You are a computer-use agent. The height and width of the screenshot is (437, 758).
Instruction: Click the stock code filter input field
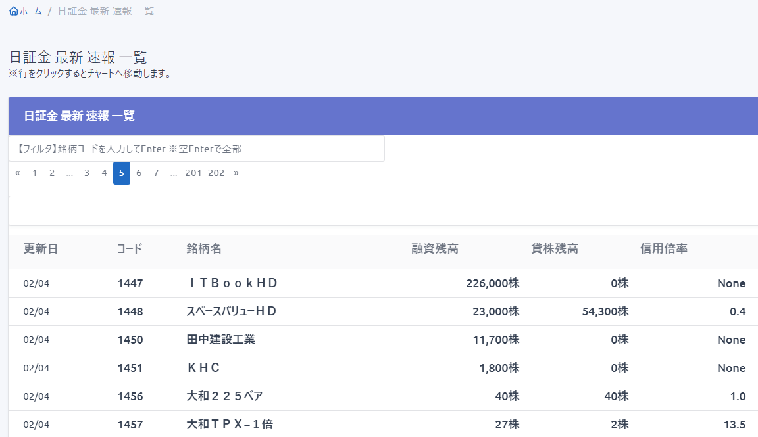pos(196,149)
